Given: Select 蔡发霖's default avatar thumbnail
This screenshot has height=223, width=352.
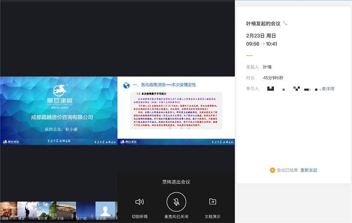Looking at the screenshot, I should click(x=105, y=211).
